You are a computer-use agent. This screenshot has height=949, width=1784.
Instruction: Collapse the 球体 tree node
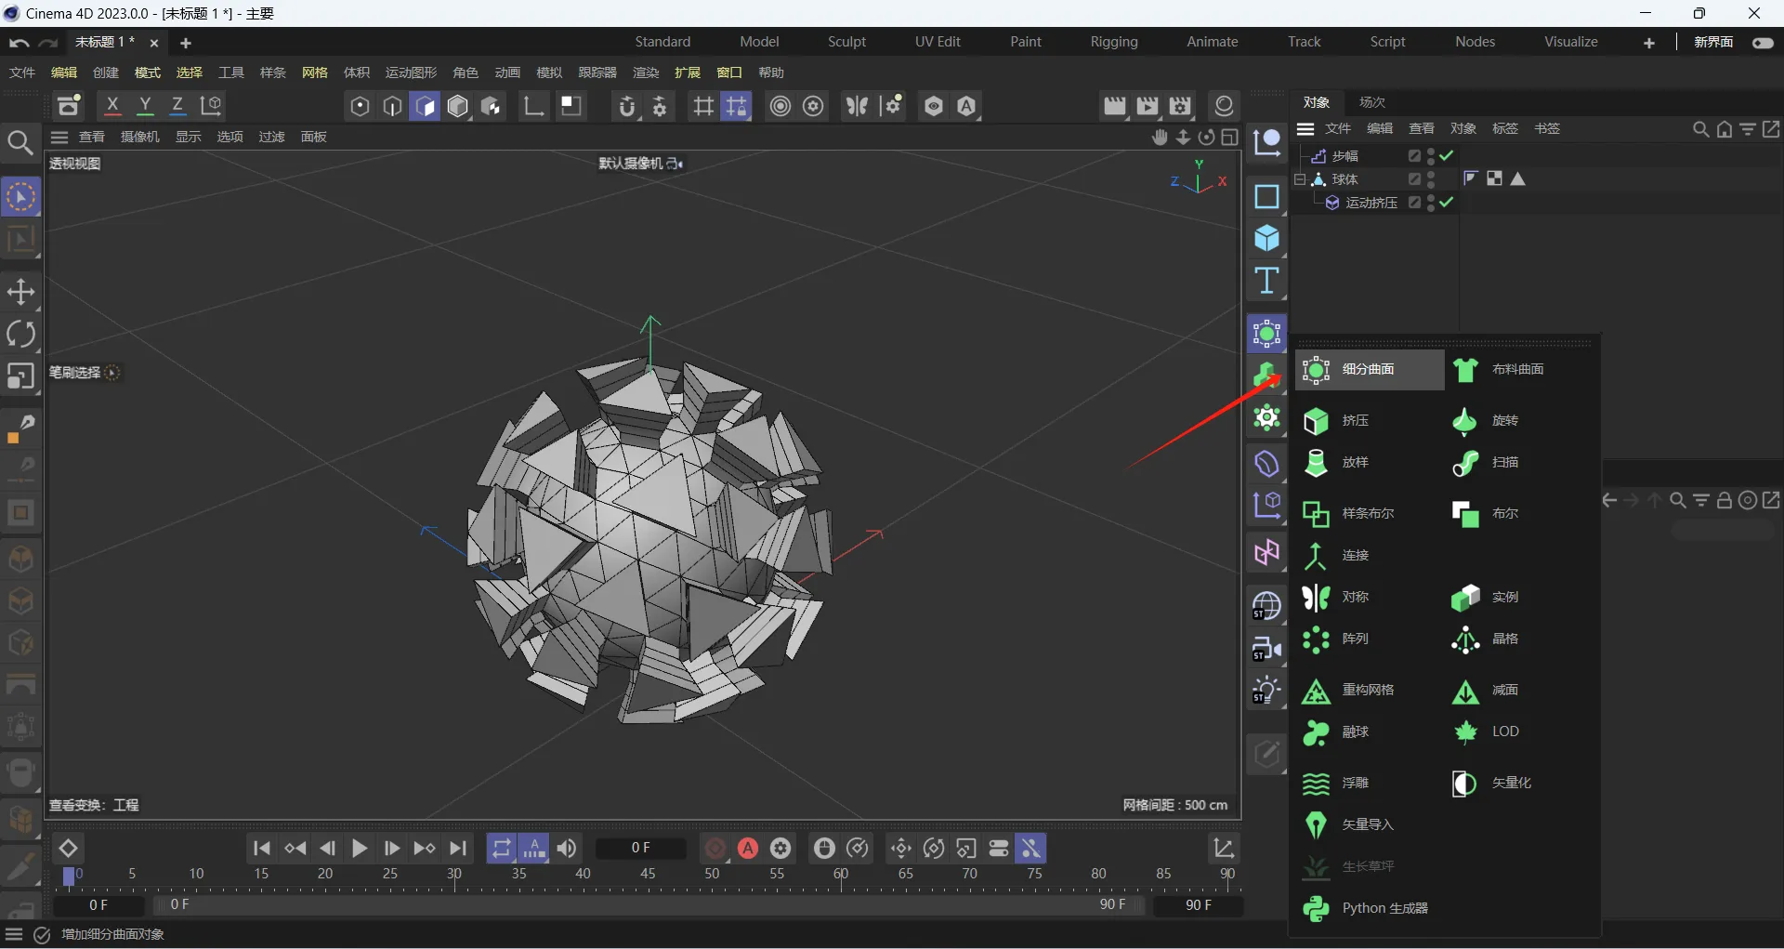(1300, 178)
